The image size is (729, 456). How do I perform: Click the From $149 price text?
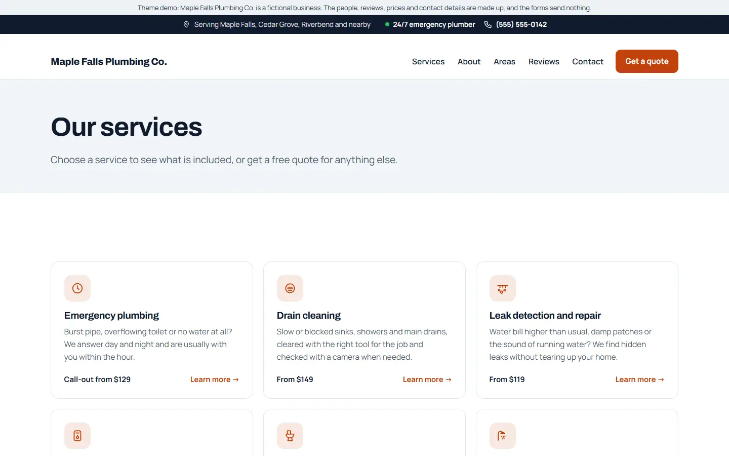pyautogui.click(x=295, y=379)
